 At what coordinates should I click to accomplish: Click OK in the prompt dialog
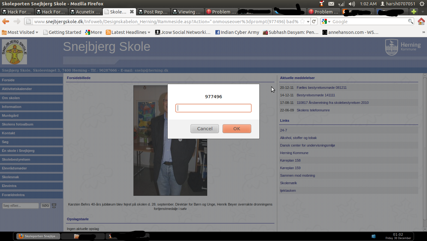(237, 129)
